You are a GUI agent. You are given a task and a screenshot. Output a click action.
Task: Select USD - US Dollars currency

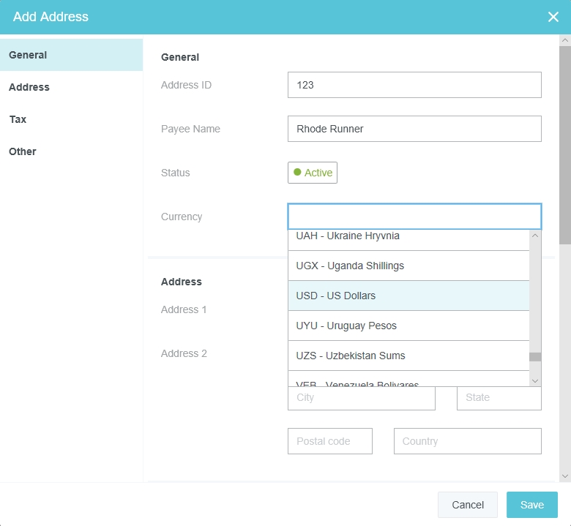coord(408,296)
